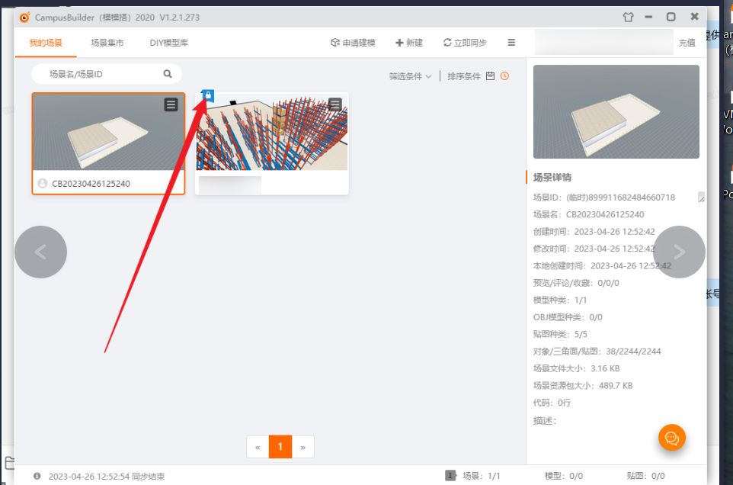Maximize the CampusBuilder window
This screenshot has height=485, width=733.
[x=671, y=18]
